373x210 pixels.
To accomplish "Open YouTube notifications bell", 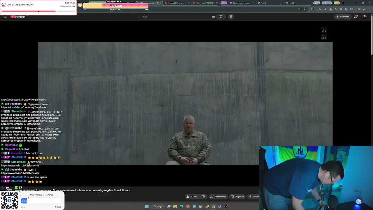I will [x=356, y=17].
